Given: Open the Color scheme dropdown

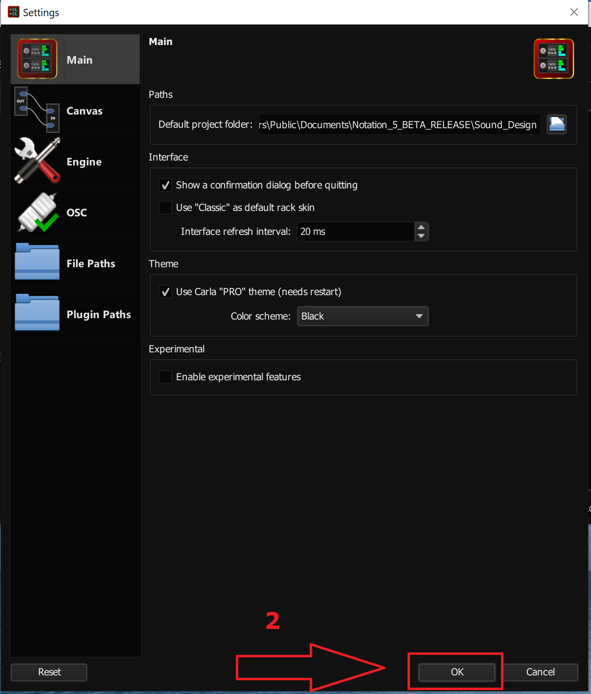Looking at the screenshot, I should pyautogui.click(x=363, y=316).
